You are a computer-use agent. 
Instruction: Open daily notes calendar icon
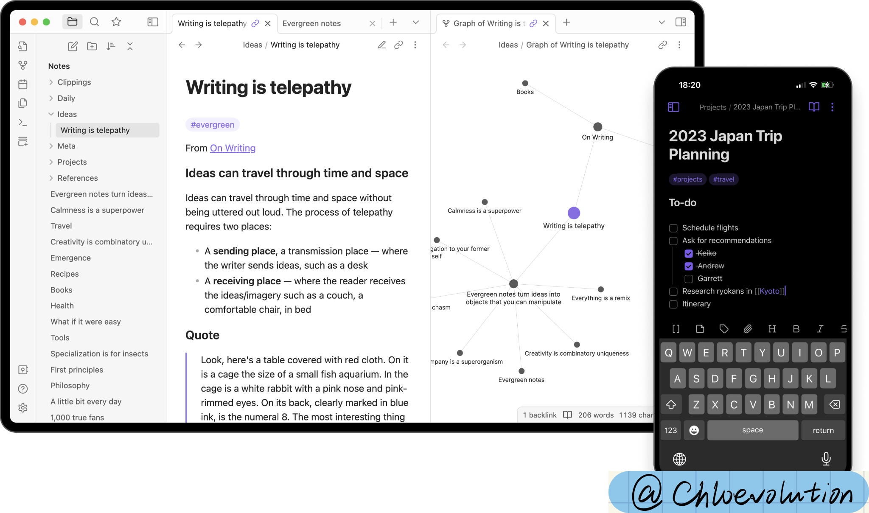point(23,84)
